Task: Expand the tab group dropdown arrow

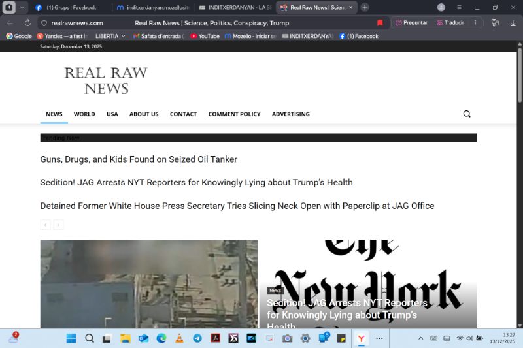Action: pyautogui.click(x=23, y=7)
